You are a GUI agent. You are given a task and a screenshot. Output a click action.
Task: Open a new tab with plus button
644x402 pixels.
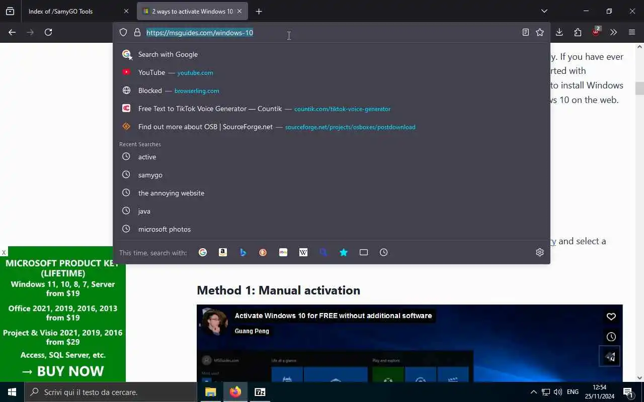[x=259, y=11]
